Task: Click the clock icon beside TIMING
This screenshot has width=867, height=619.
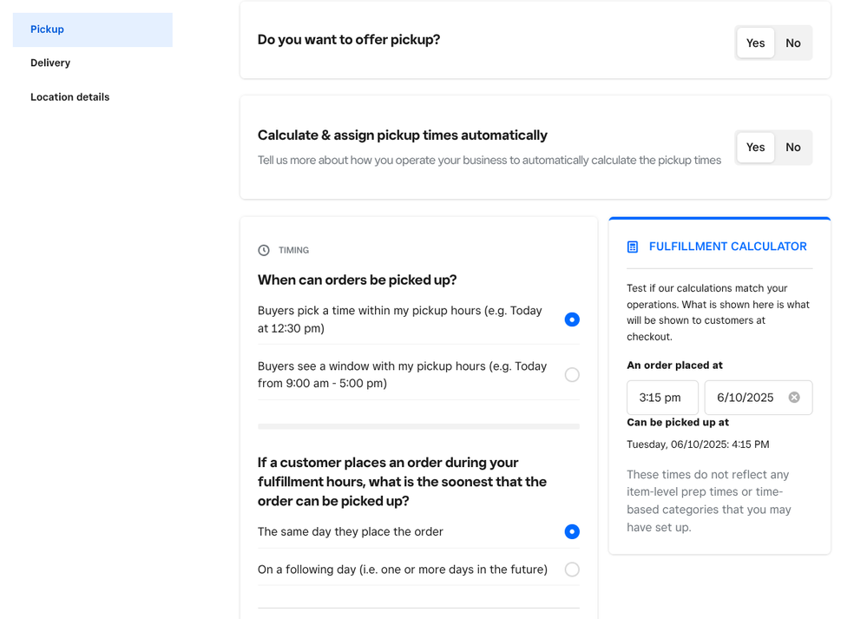Action: [264, 250]
